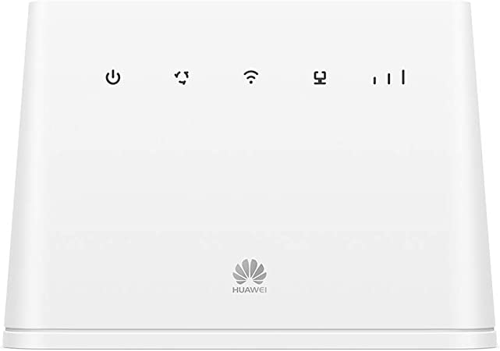Select the Wi-Fi indicator icon
Image resolution: width=500 pixels, height=351 pixels.
[x=251, y=77]
